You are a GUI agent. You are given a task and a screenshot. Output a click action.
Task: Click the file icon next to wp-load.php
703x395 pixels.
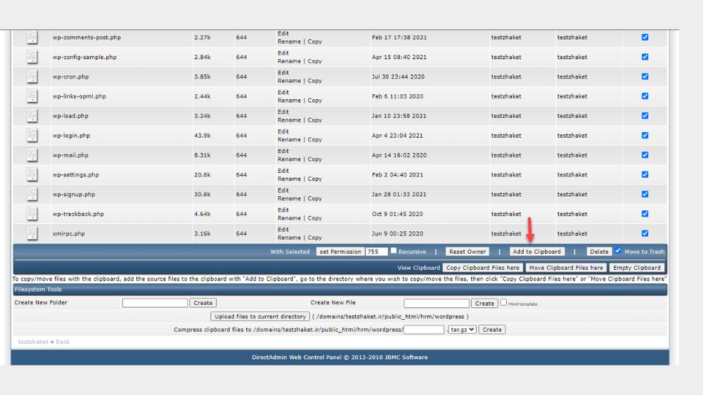[x=32, y=116]
